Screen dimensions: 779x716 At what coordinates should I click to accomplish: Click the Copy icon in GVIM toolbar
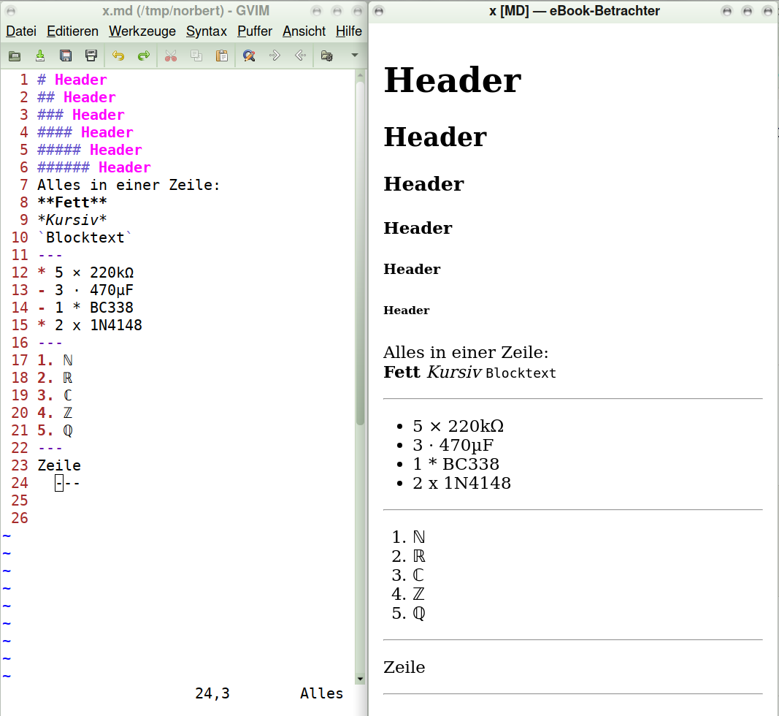[196, 56]
